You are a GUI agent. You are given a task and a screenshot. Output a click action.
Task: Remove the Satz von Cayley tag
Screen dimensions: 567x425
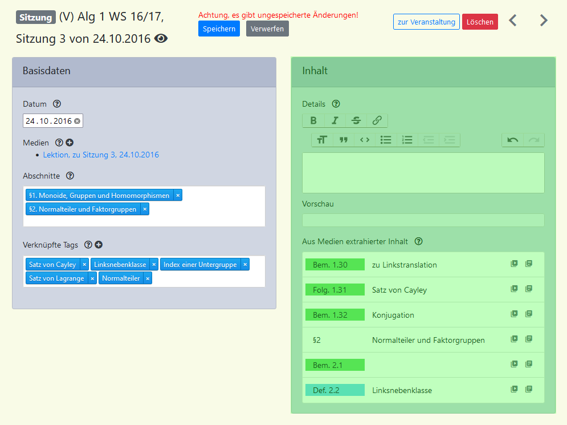pos(84,265)
